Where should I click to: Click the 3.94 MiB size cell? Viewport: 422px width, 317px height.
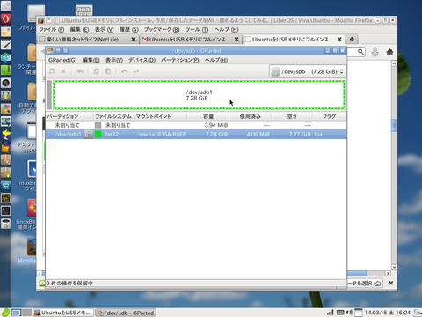point(216,125)
